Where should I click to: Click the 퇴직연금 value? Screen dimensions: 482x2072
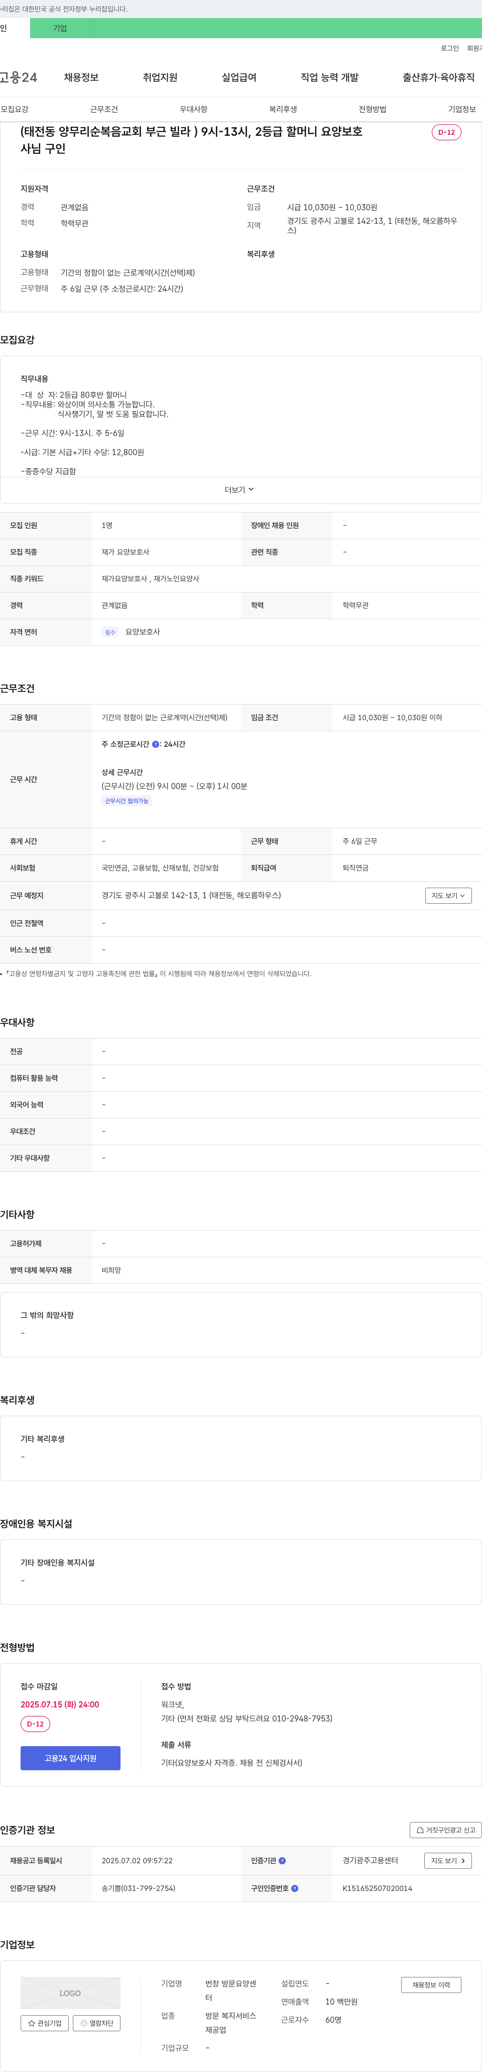(356, 868)
